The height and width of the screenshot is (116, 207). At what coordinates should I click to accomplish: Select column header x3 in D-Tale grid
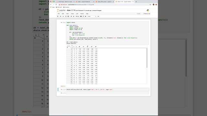[x=92, y=47]
